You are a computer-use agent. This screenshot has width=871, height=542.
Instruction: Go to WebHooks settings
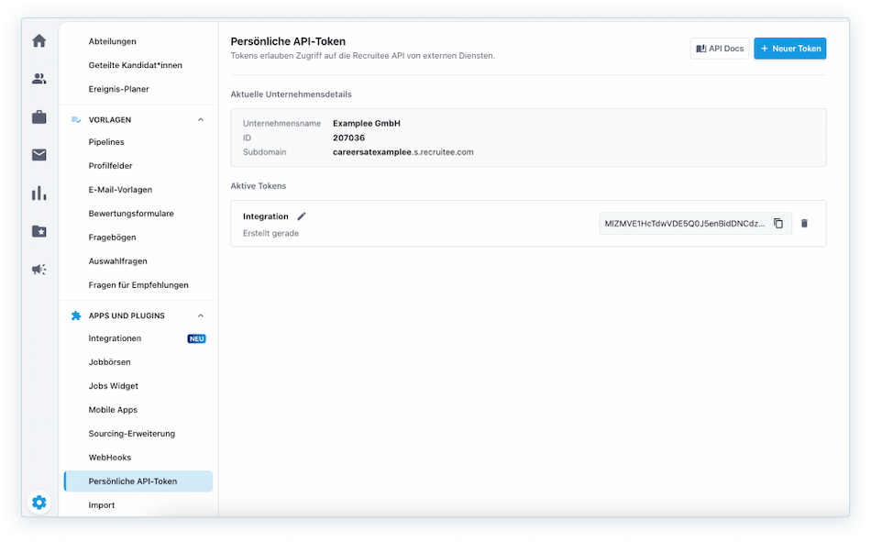109,458
